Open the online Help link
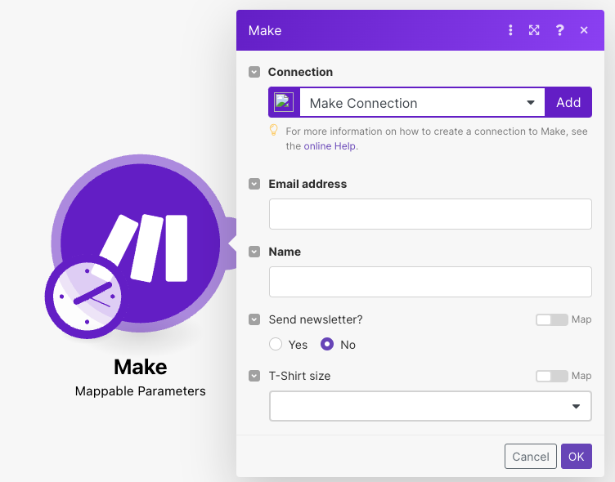The width and height of the screenshot is (615, 482). point(330,146)
